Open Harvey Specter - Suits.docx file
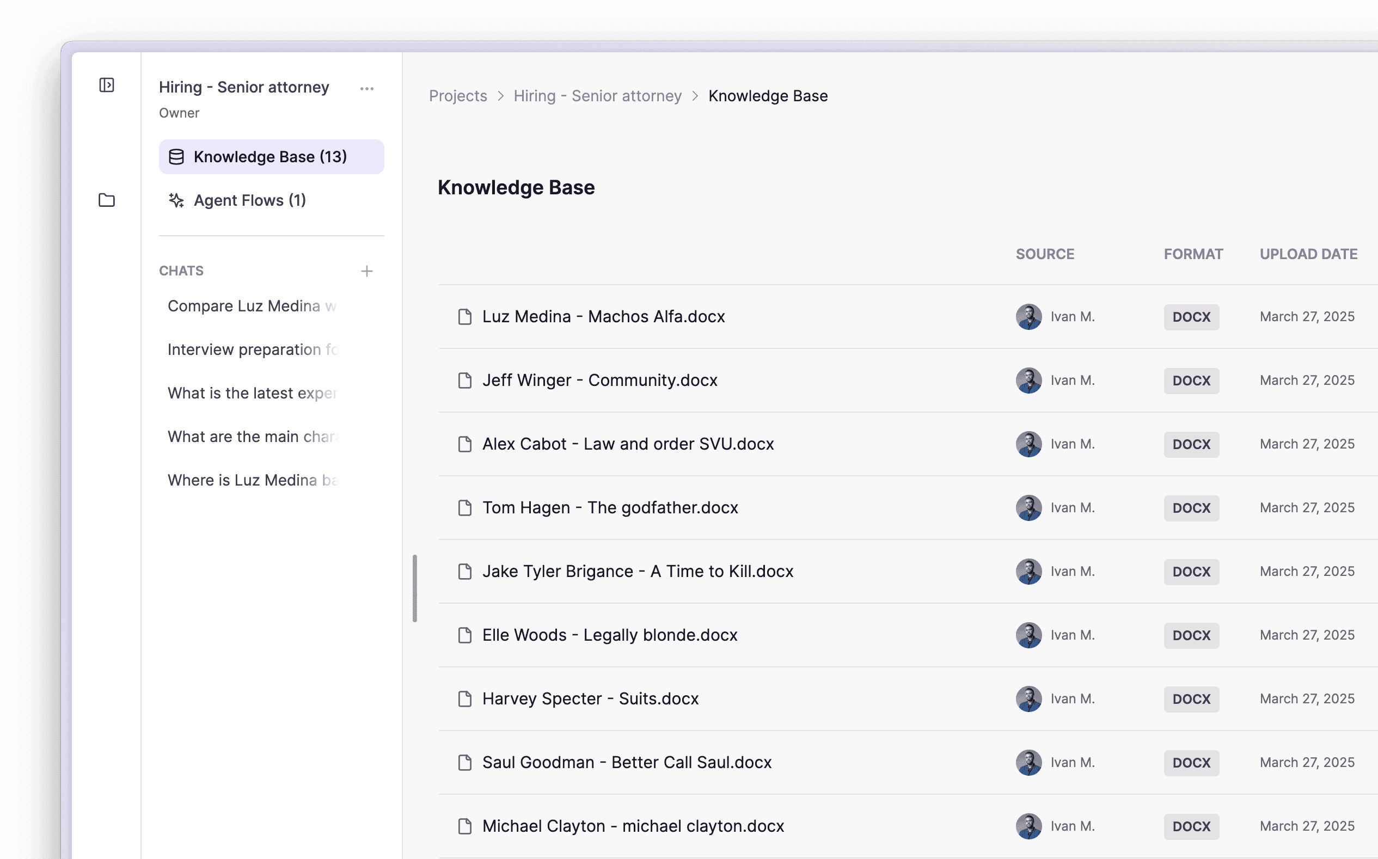 (590, 698)
